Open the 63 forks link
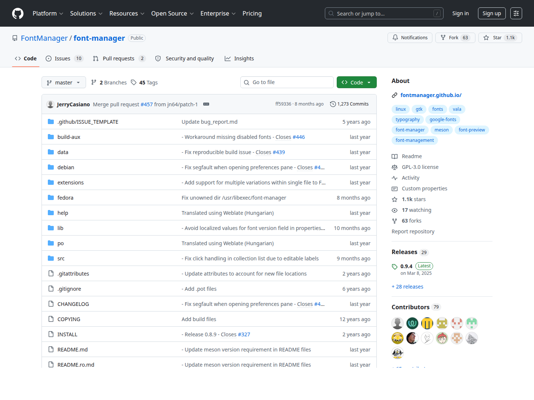This screenshot has height=400, width=534. point(412,221)
